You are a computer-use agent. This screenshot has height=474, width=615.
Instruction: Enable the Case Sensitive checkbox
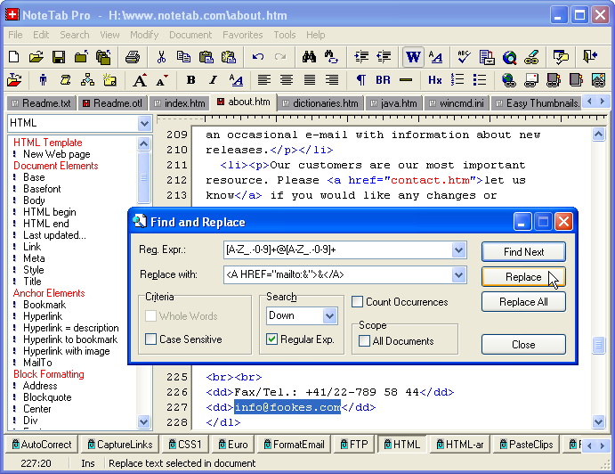[x=150, y=339]
